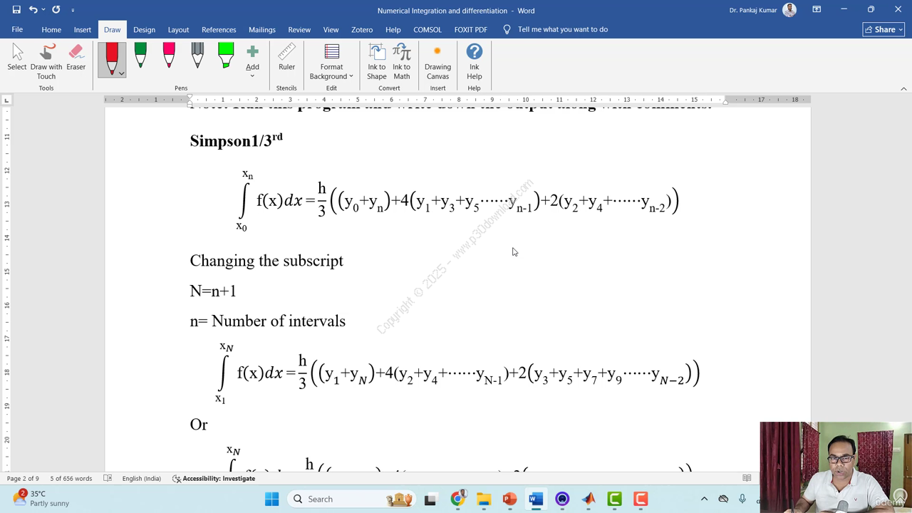Click the text 'Changing the subscript'
This screenshot has width=912, height=513.
(x=266, y=261)
